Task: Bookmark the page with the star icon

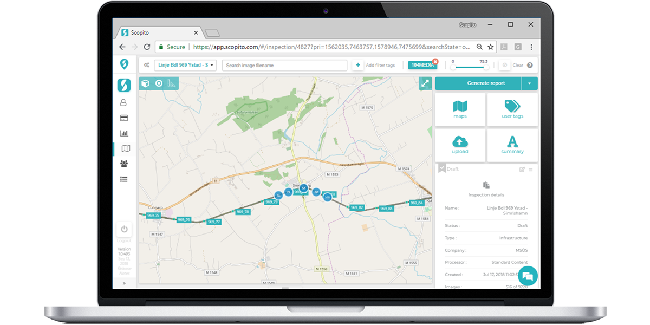Action: 491,47
